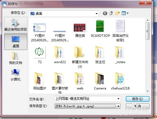The height and width of the screenshot is (119, 157).
Task: Select the web folder
Action: (80, 81)
